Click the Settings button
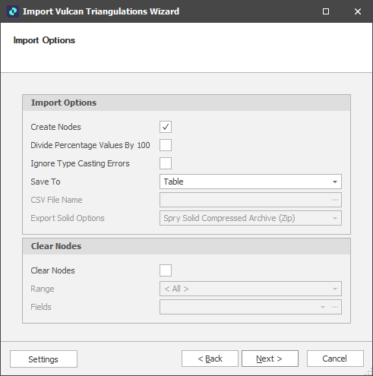 [43, 359]
